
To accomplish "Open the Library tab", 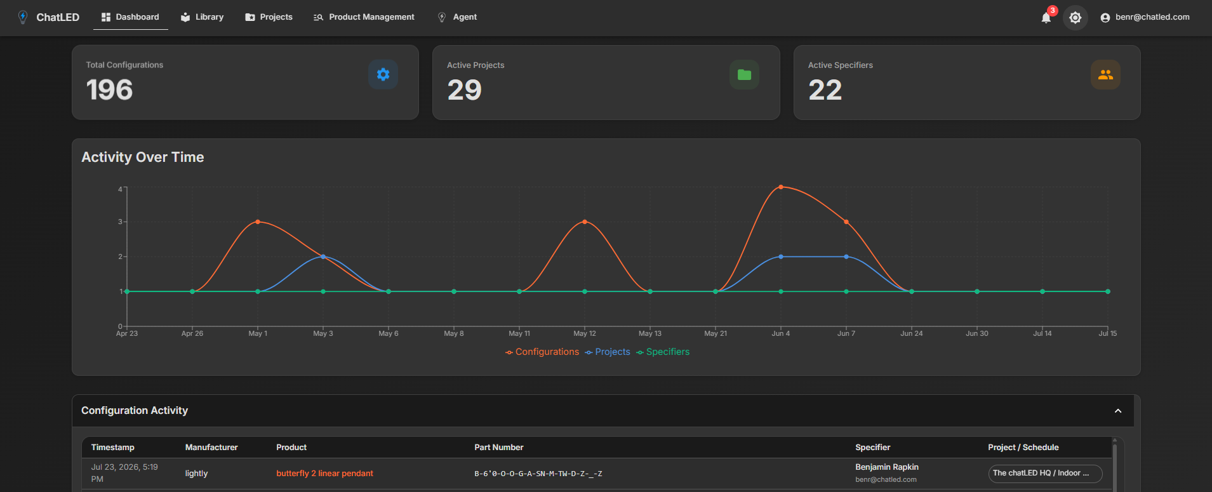I will (x=203, y=17).
